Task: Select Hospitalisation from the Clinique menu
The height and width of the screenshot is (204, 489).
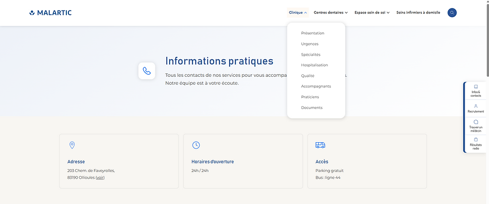Action: click(x=314, y=65)
